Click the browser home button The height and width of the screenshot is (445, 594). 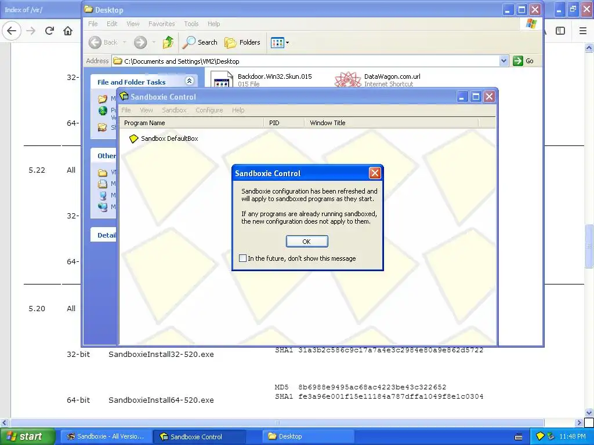(x=68, y=31)
